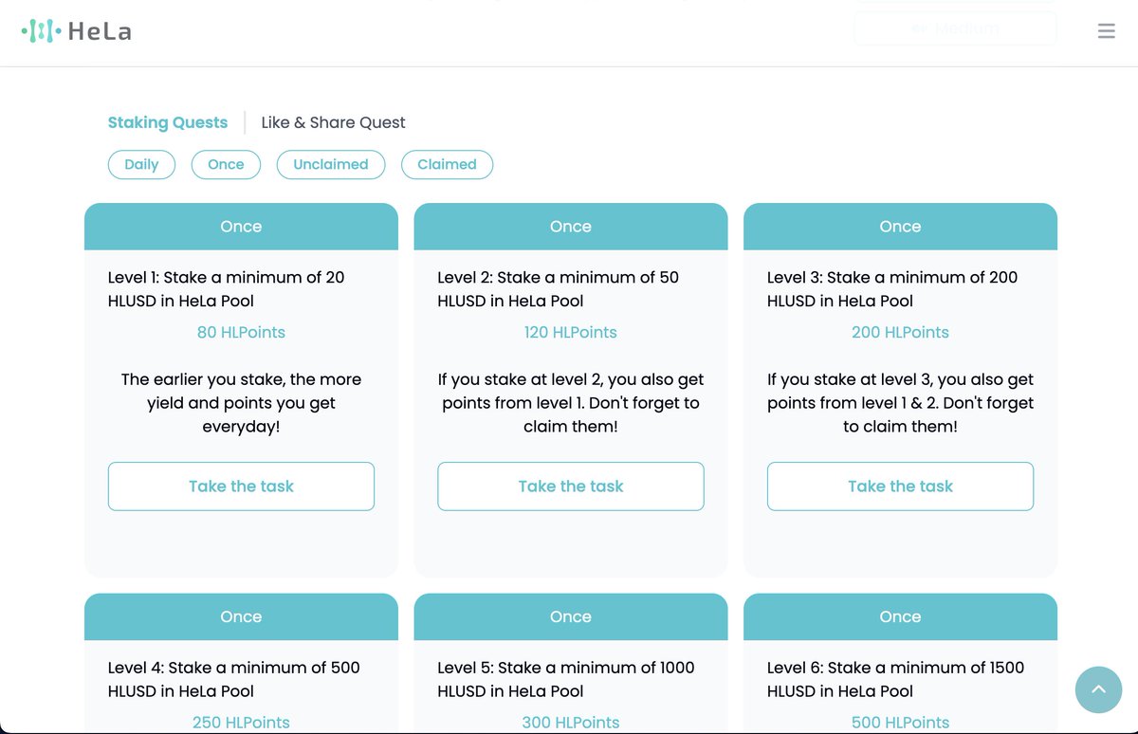This screenshot has width=1138, height=734.
Task: Take the task for Level 1
Action: 241,486
